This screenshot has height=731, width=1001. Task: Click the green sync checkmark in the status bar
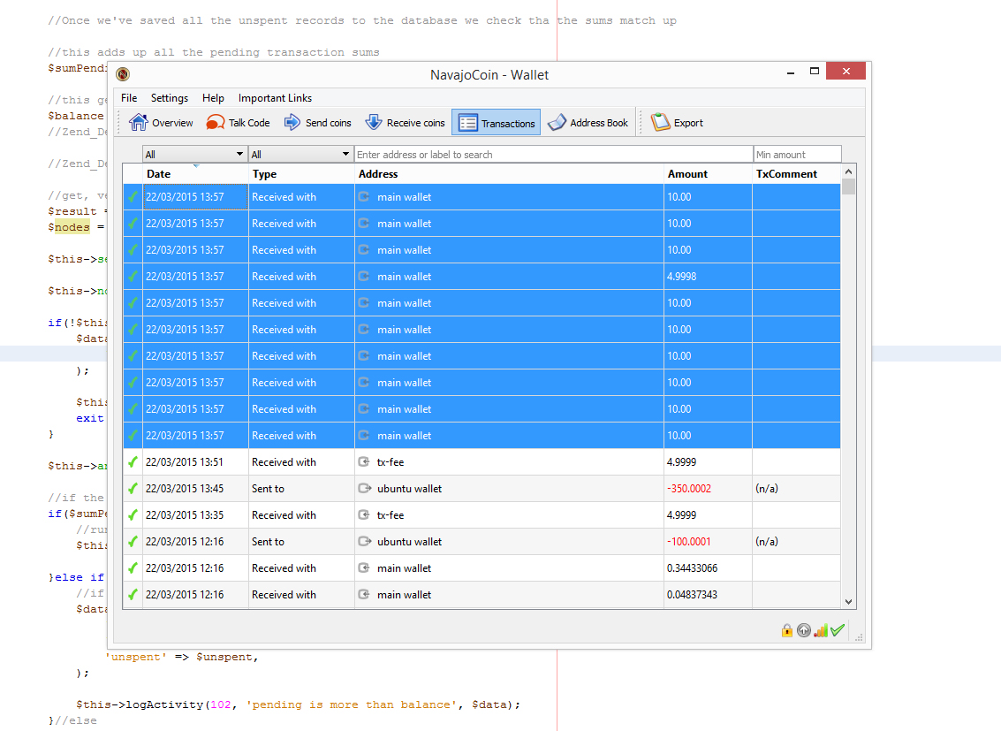(838, 630)
